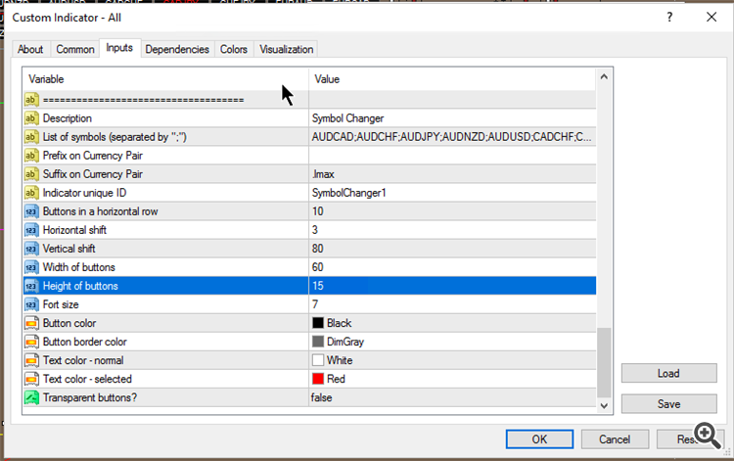
Task: Click the integer icon beside Vertical shift
Action: pyautogui.click(x=31, y=249)
